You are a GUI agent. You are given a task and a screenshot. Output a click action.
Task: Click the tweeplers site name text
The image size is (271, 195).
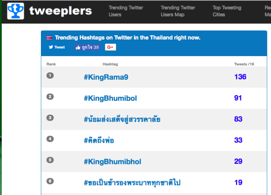click(x=60, y=11)
